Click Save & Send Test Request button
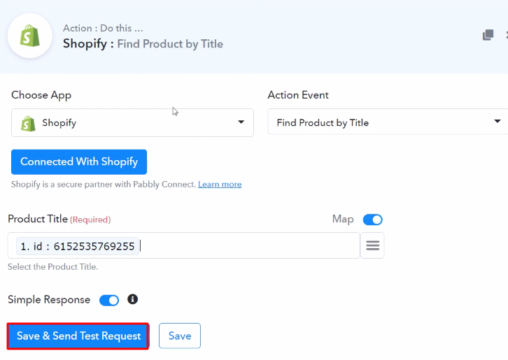508x360 pixels. [x=78, y=336]
